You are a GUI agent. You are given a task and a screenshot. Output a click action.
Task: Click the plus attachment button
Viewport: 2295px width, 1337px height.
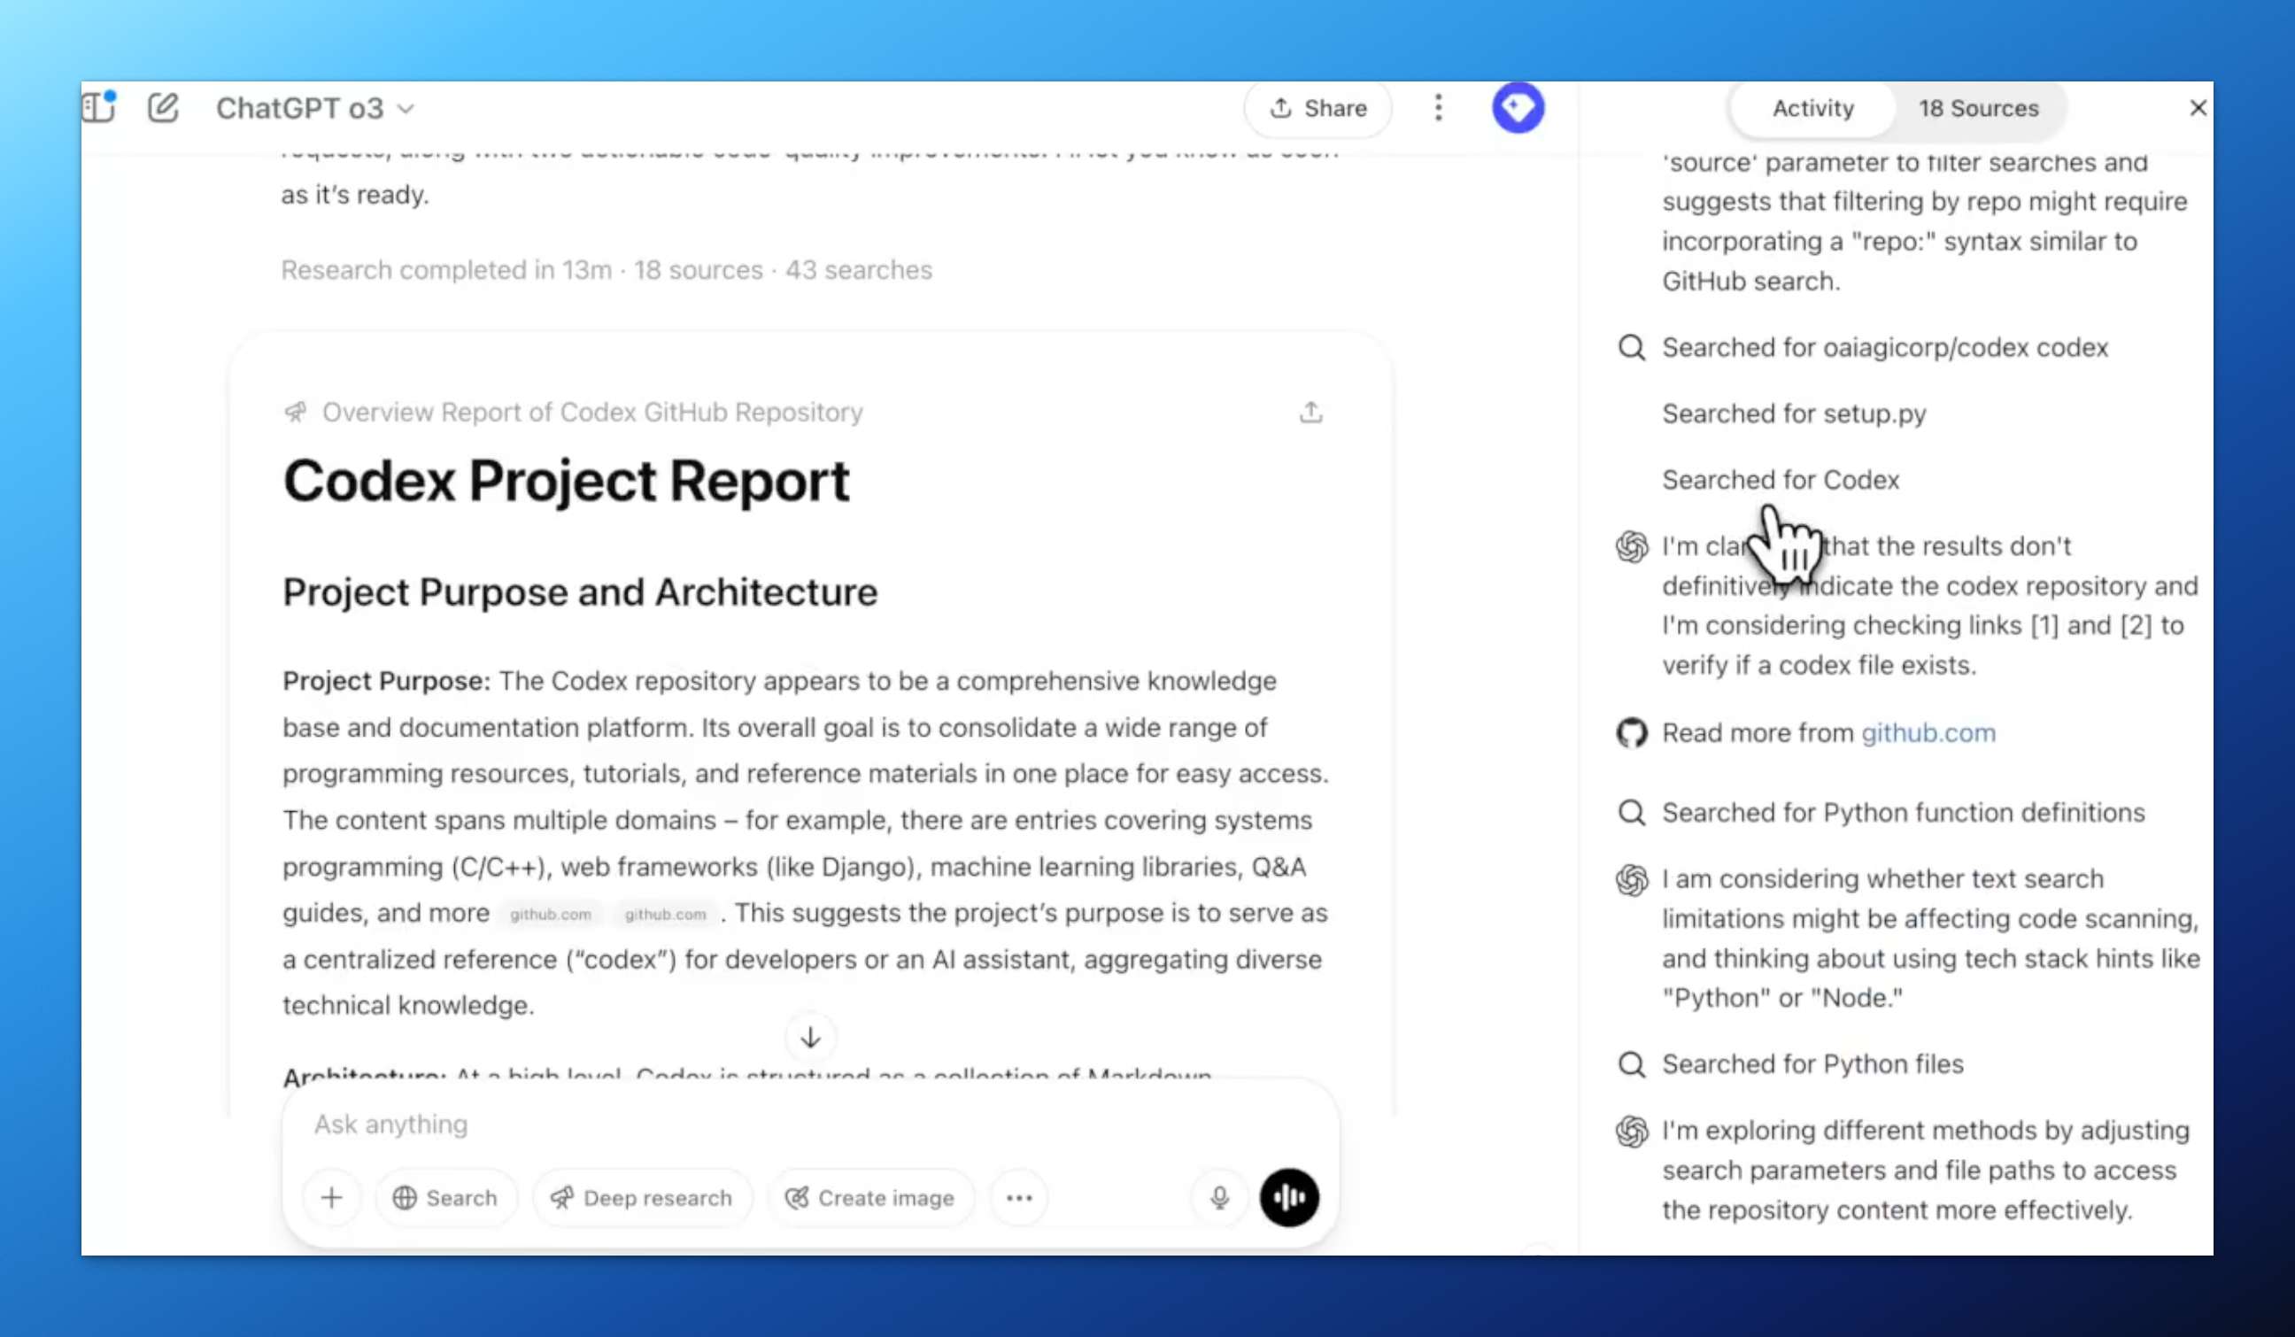click(x=331, y=1198)
